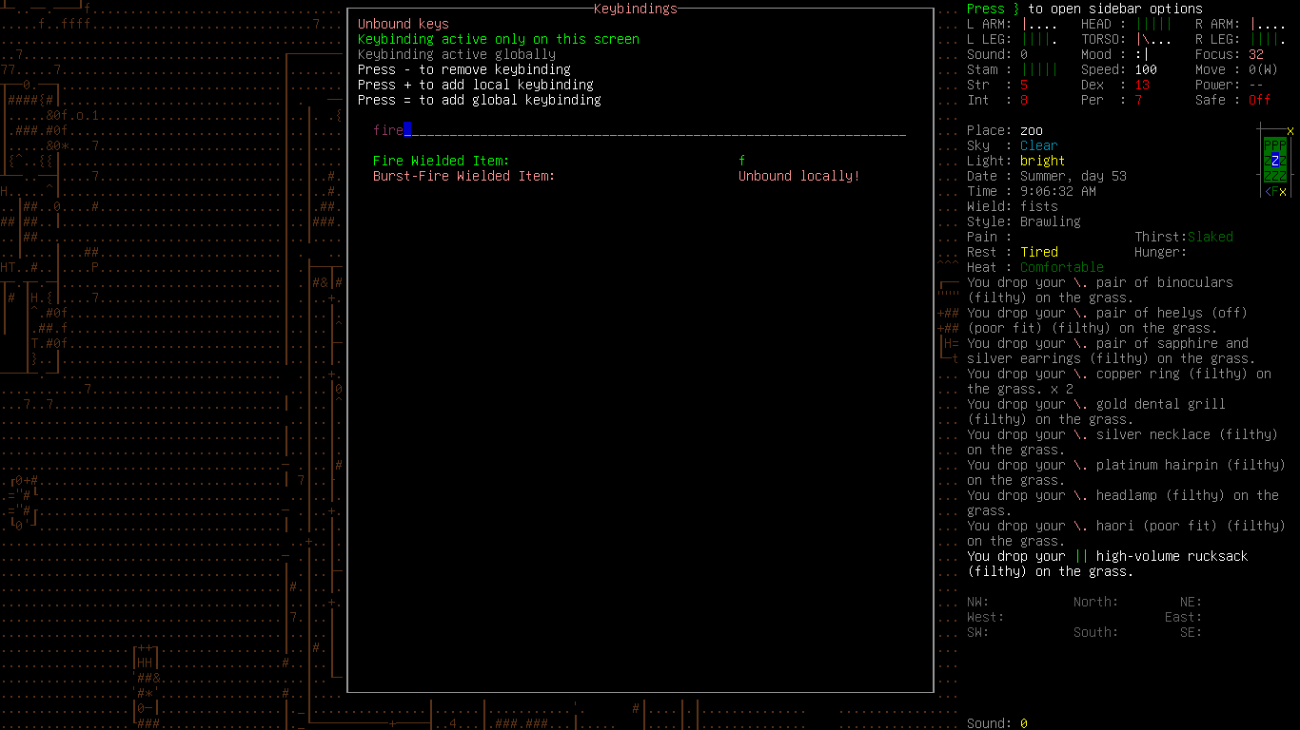
Task: Click the Light value 'bright'
Action: [1043, 161]
